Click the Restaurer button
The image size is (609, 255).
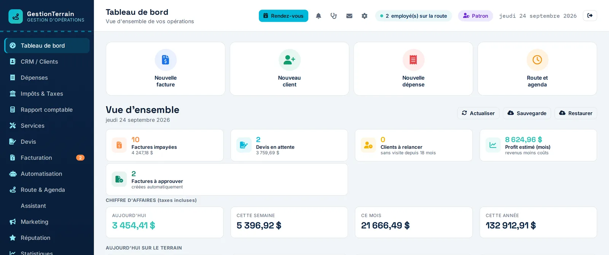point(576,113)
